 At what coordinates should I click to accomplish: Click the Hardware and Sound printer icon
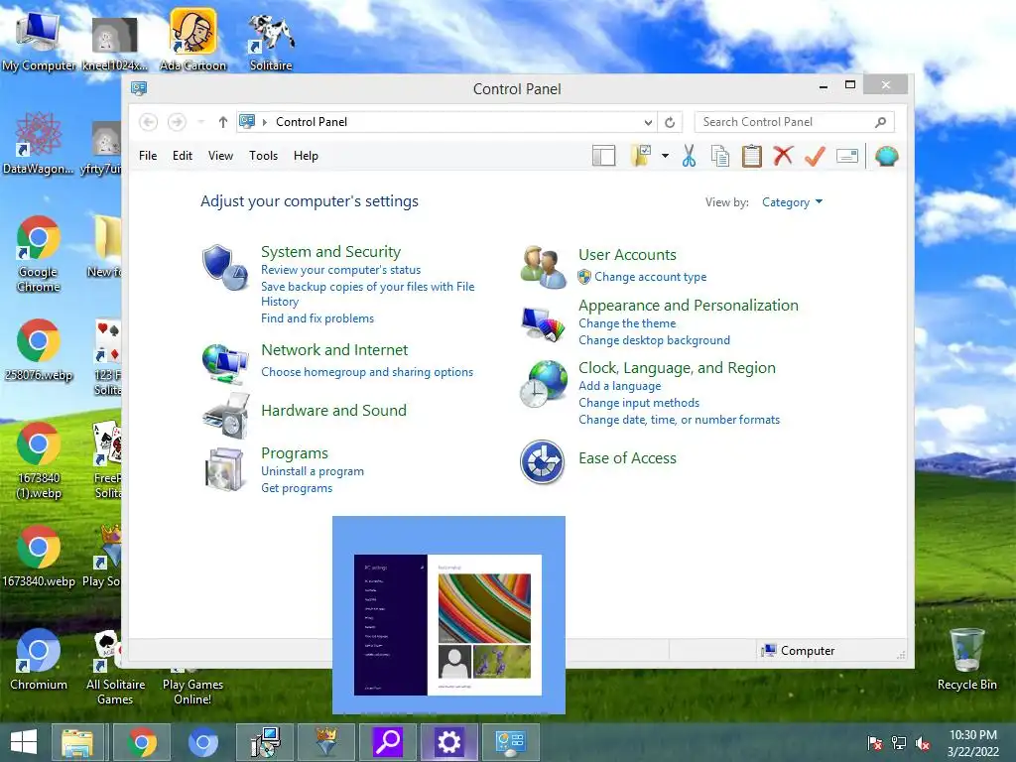pyautogui.click(x=225, y=416)
